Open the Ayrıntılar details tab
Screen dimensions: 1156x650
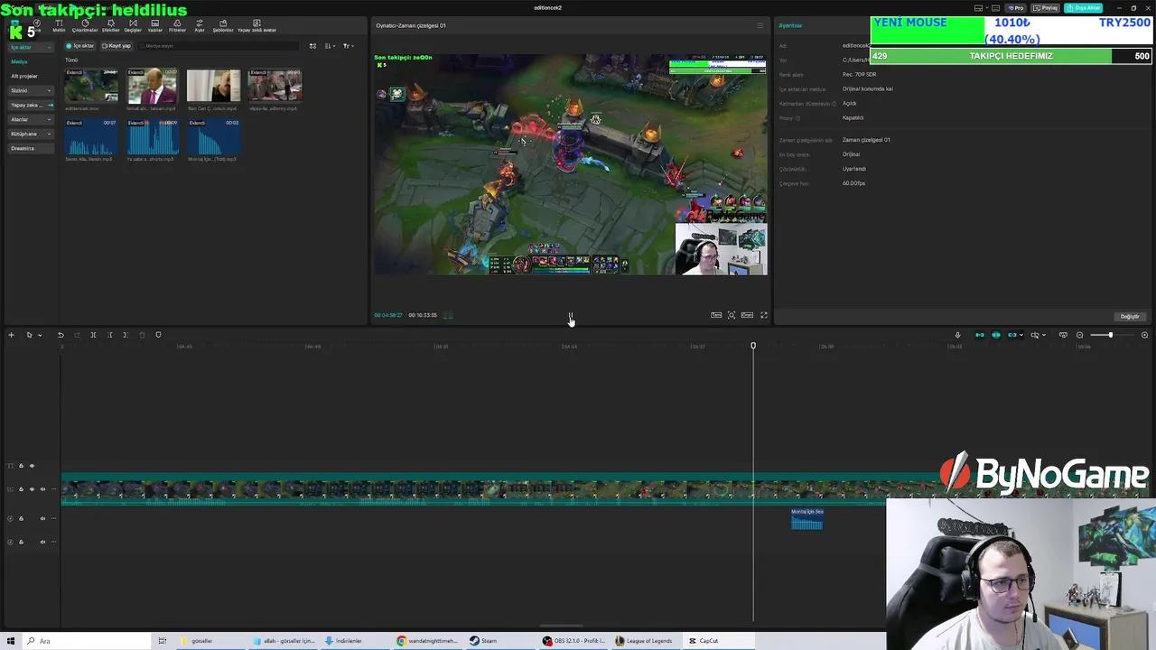(790, 25)
